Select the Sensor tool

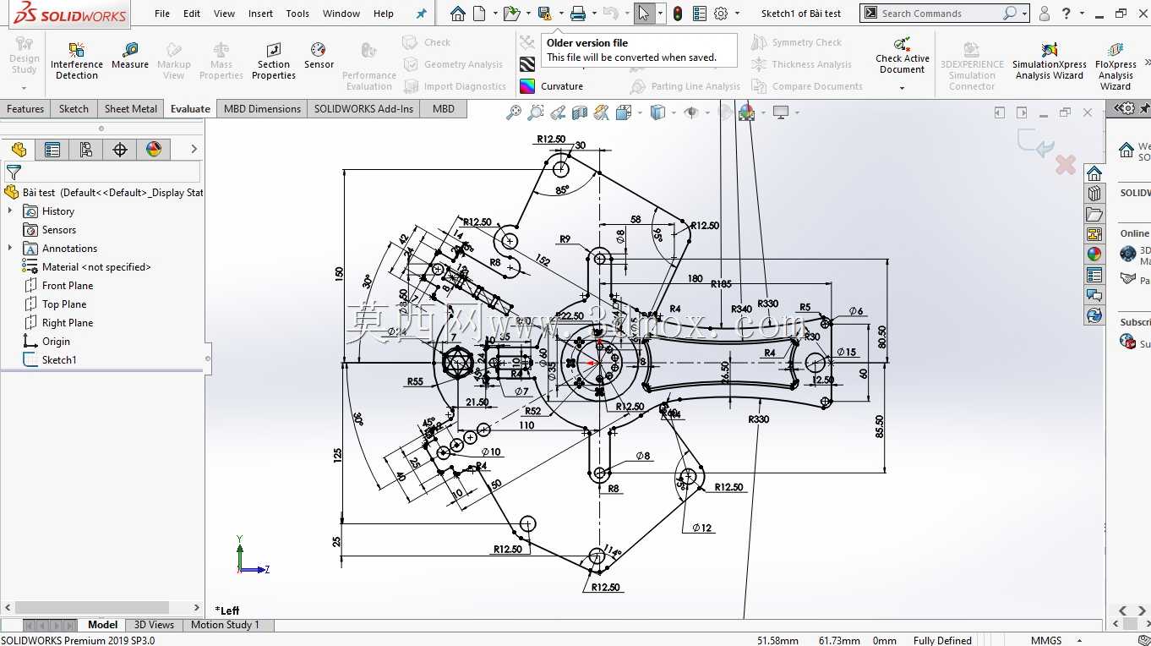click(x=319, y=56)
